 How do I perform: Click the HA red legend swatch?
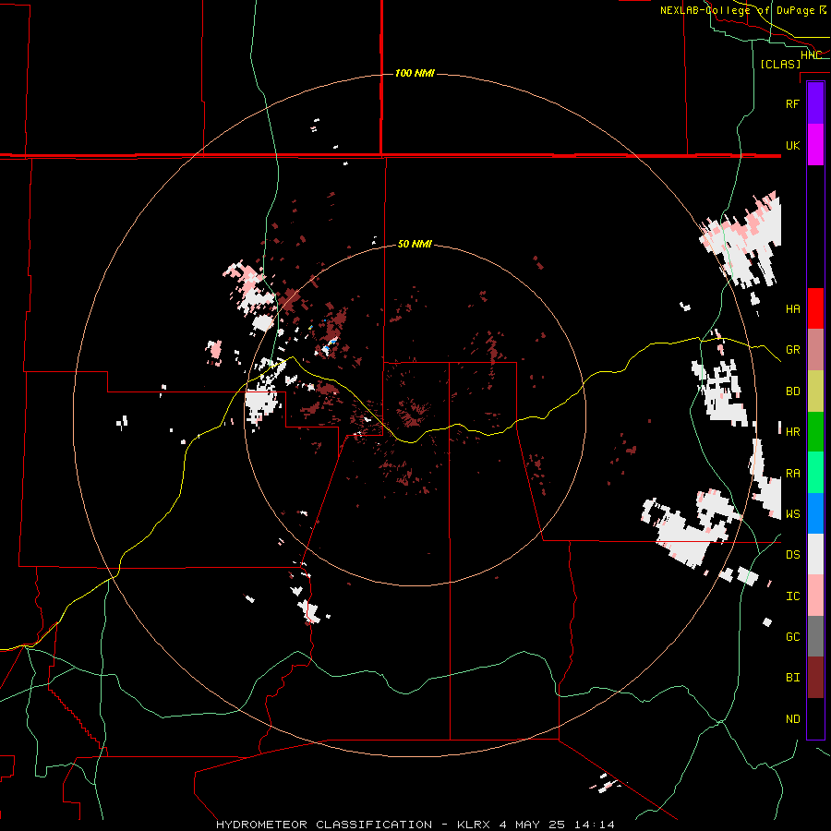coord(815,308)
